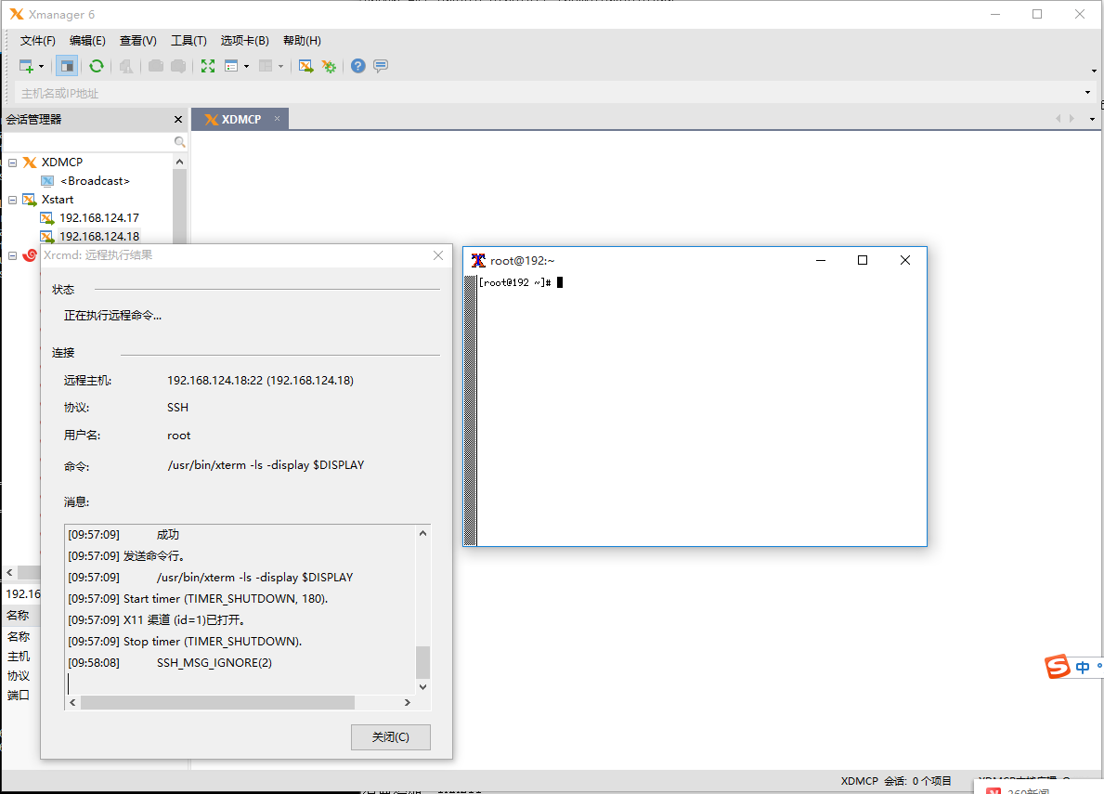1104x794 pixels.
Task: Click the xterm window X icon
Action: coord(478,260)
